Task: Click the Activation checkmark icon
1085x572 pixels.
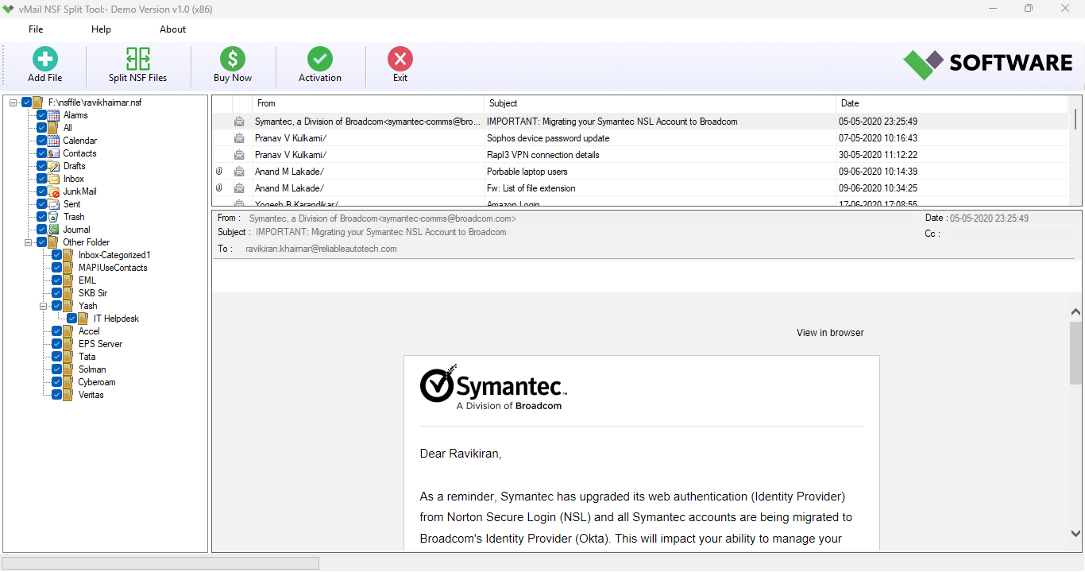Action: tap(320, 59)
